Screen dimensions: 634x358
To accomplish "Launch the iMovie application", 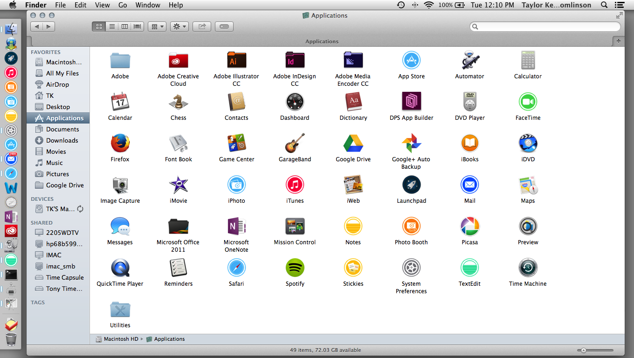I will coord(178,185).
